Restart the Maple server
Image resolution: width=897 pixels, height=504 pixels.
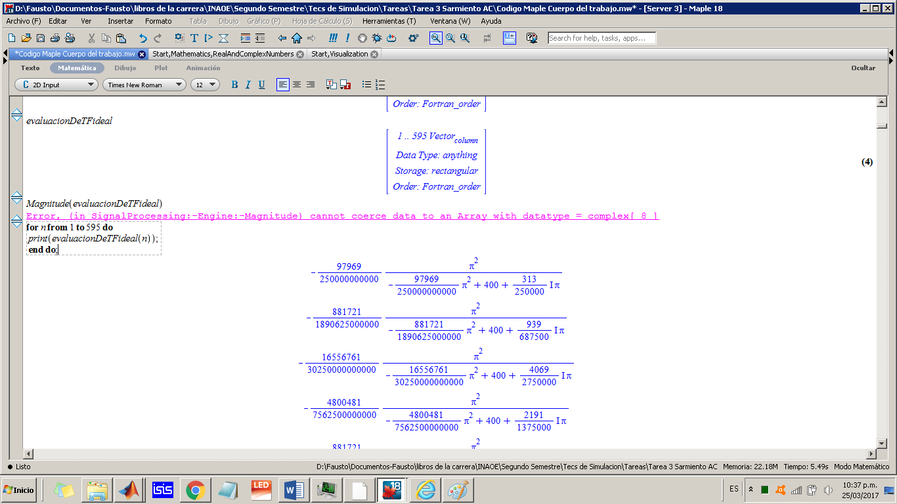(x=391, y=38)
